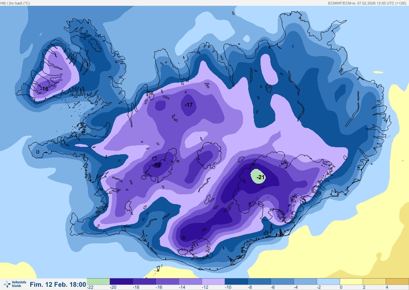This screenshot has height=290, width=409.
Task: Choose the legend swatch between -16 and -14
Action: tap(167, 281)
